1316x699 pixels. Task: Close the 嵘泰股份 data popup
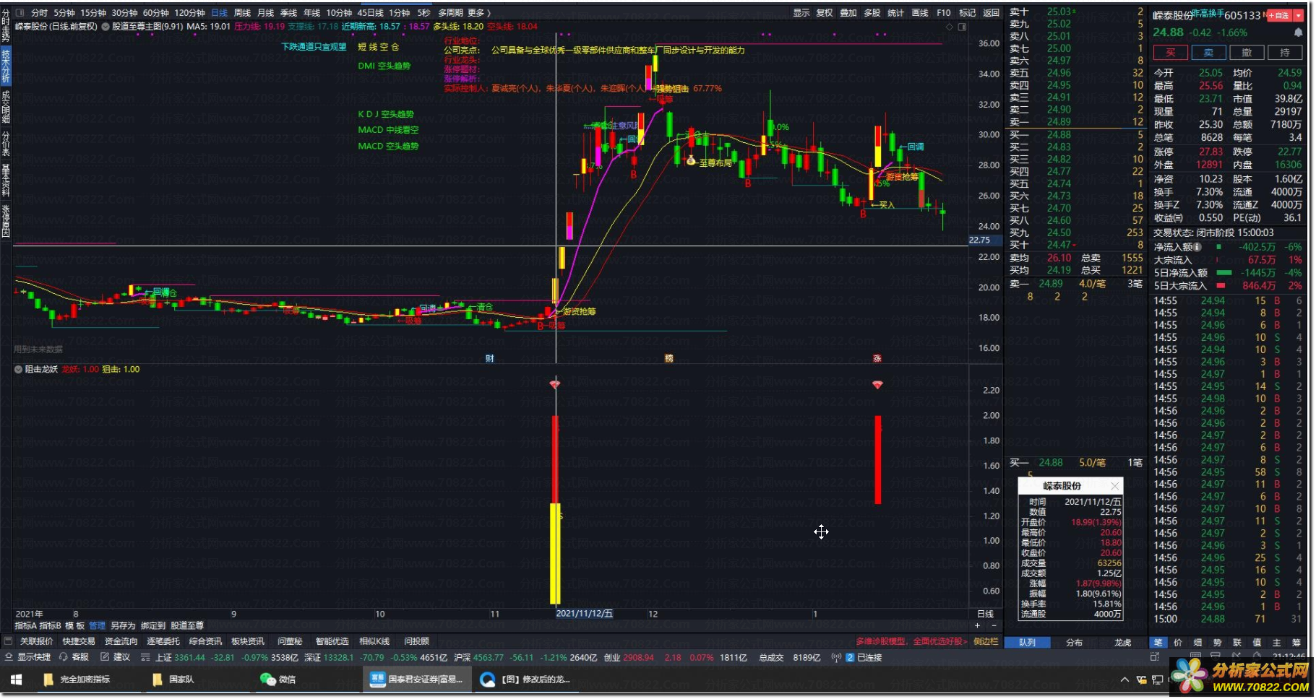1114,486
